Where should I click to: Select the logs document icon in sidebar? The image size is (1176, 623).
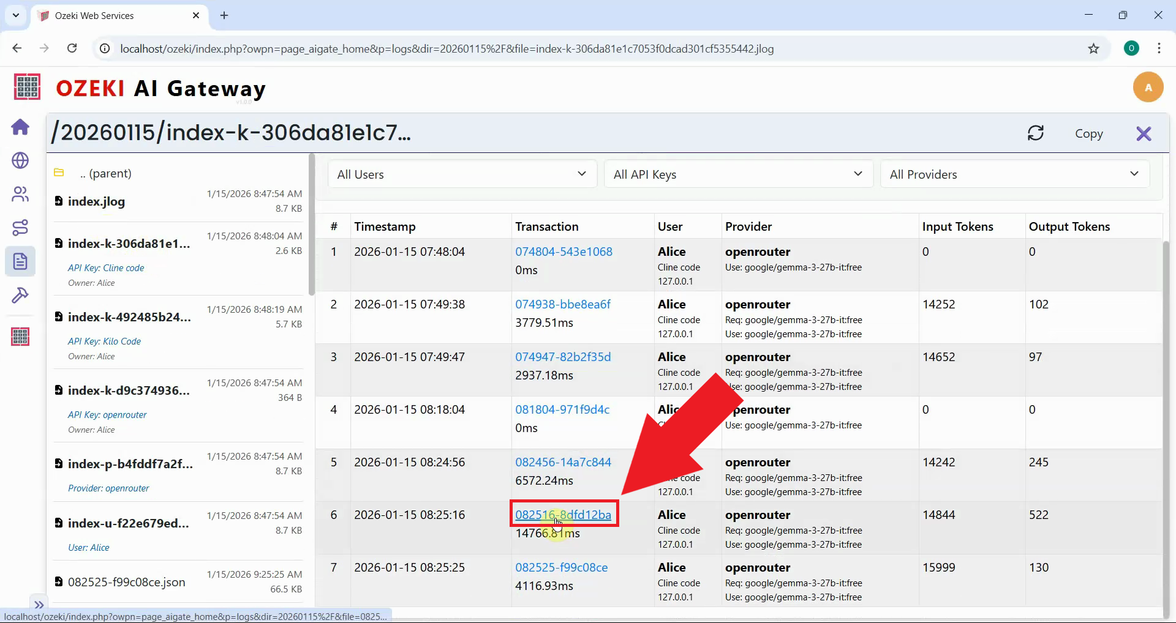click(x=20, y=261)
